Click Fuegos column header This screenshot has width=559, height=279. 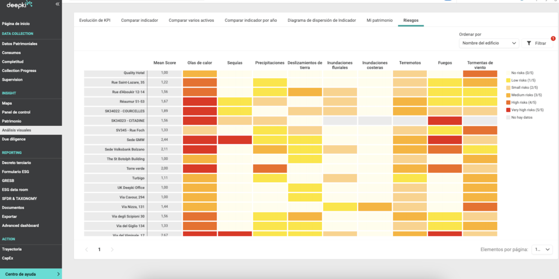[x=445, y=63]
